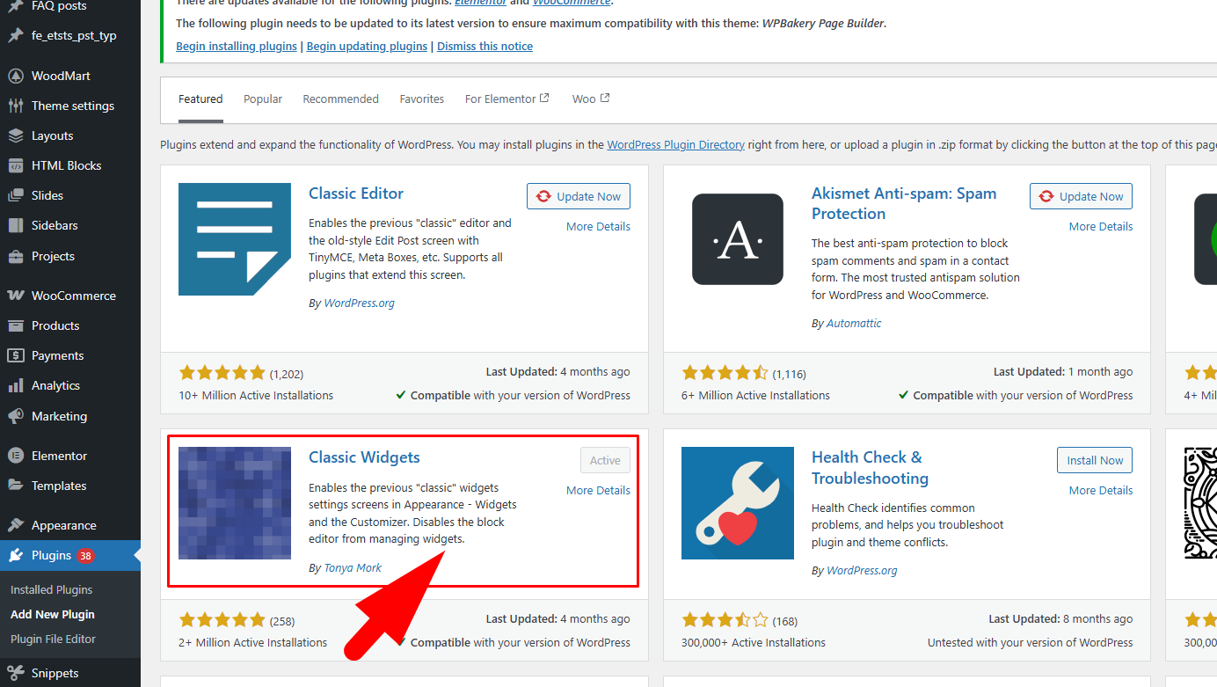Click the Health Check star rating
1217x687 pixels.
725,620
